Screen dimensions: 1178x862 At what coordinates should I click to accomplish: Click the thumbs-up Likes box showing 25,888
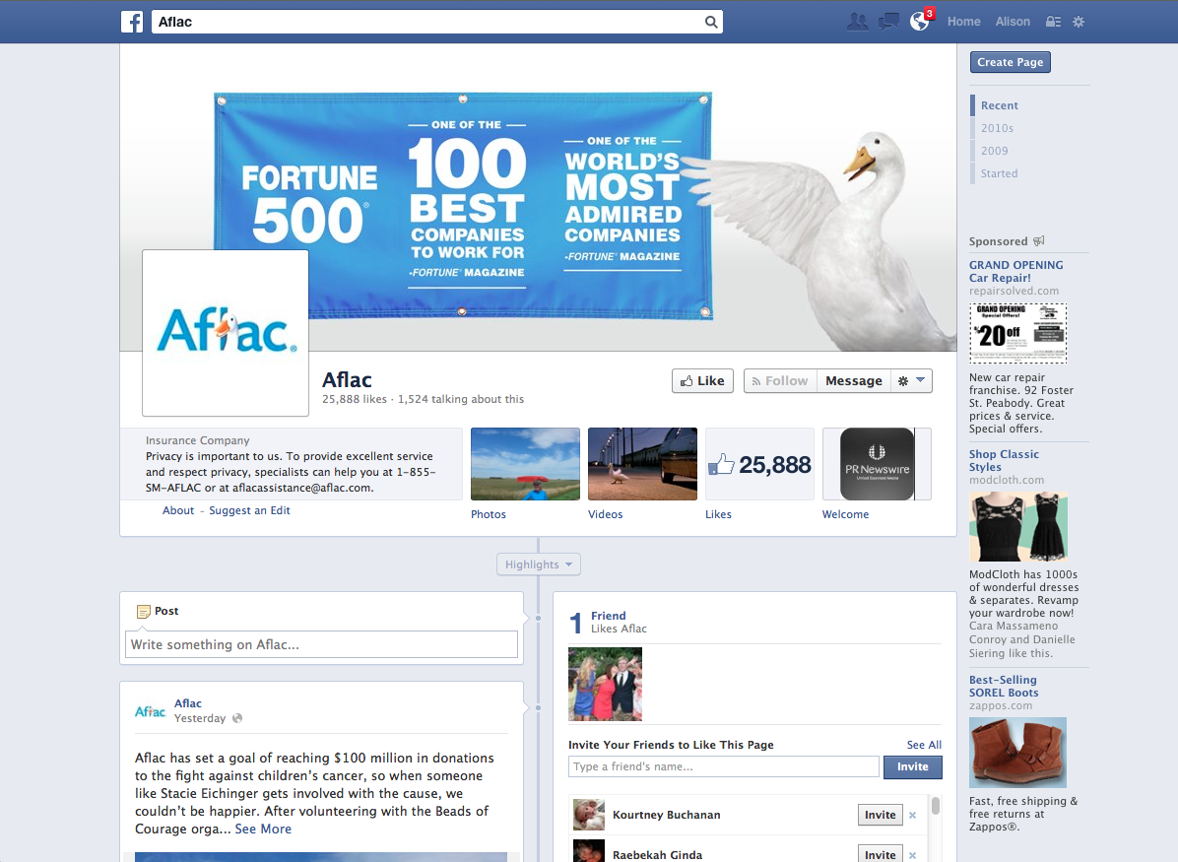coord(759,463)
